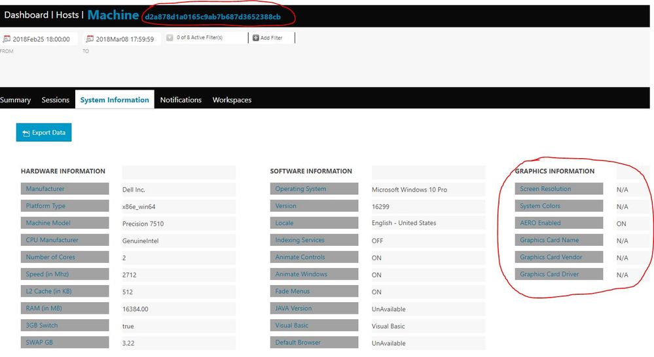Open the Sessions tab
This screenshot has width=654, height=357.
[x=56, y=100]
